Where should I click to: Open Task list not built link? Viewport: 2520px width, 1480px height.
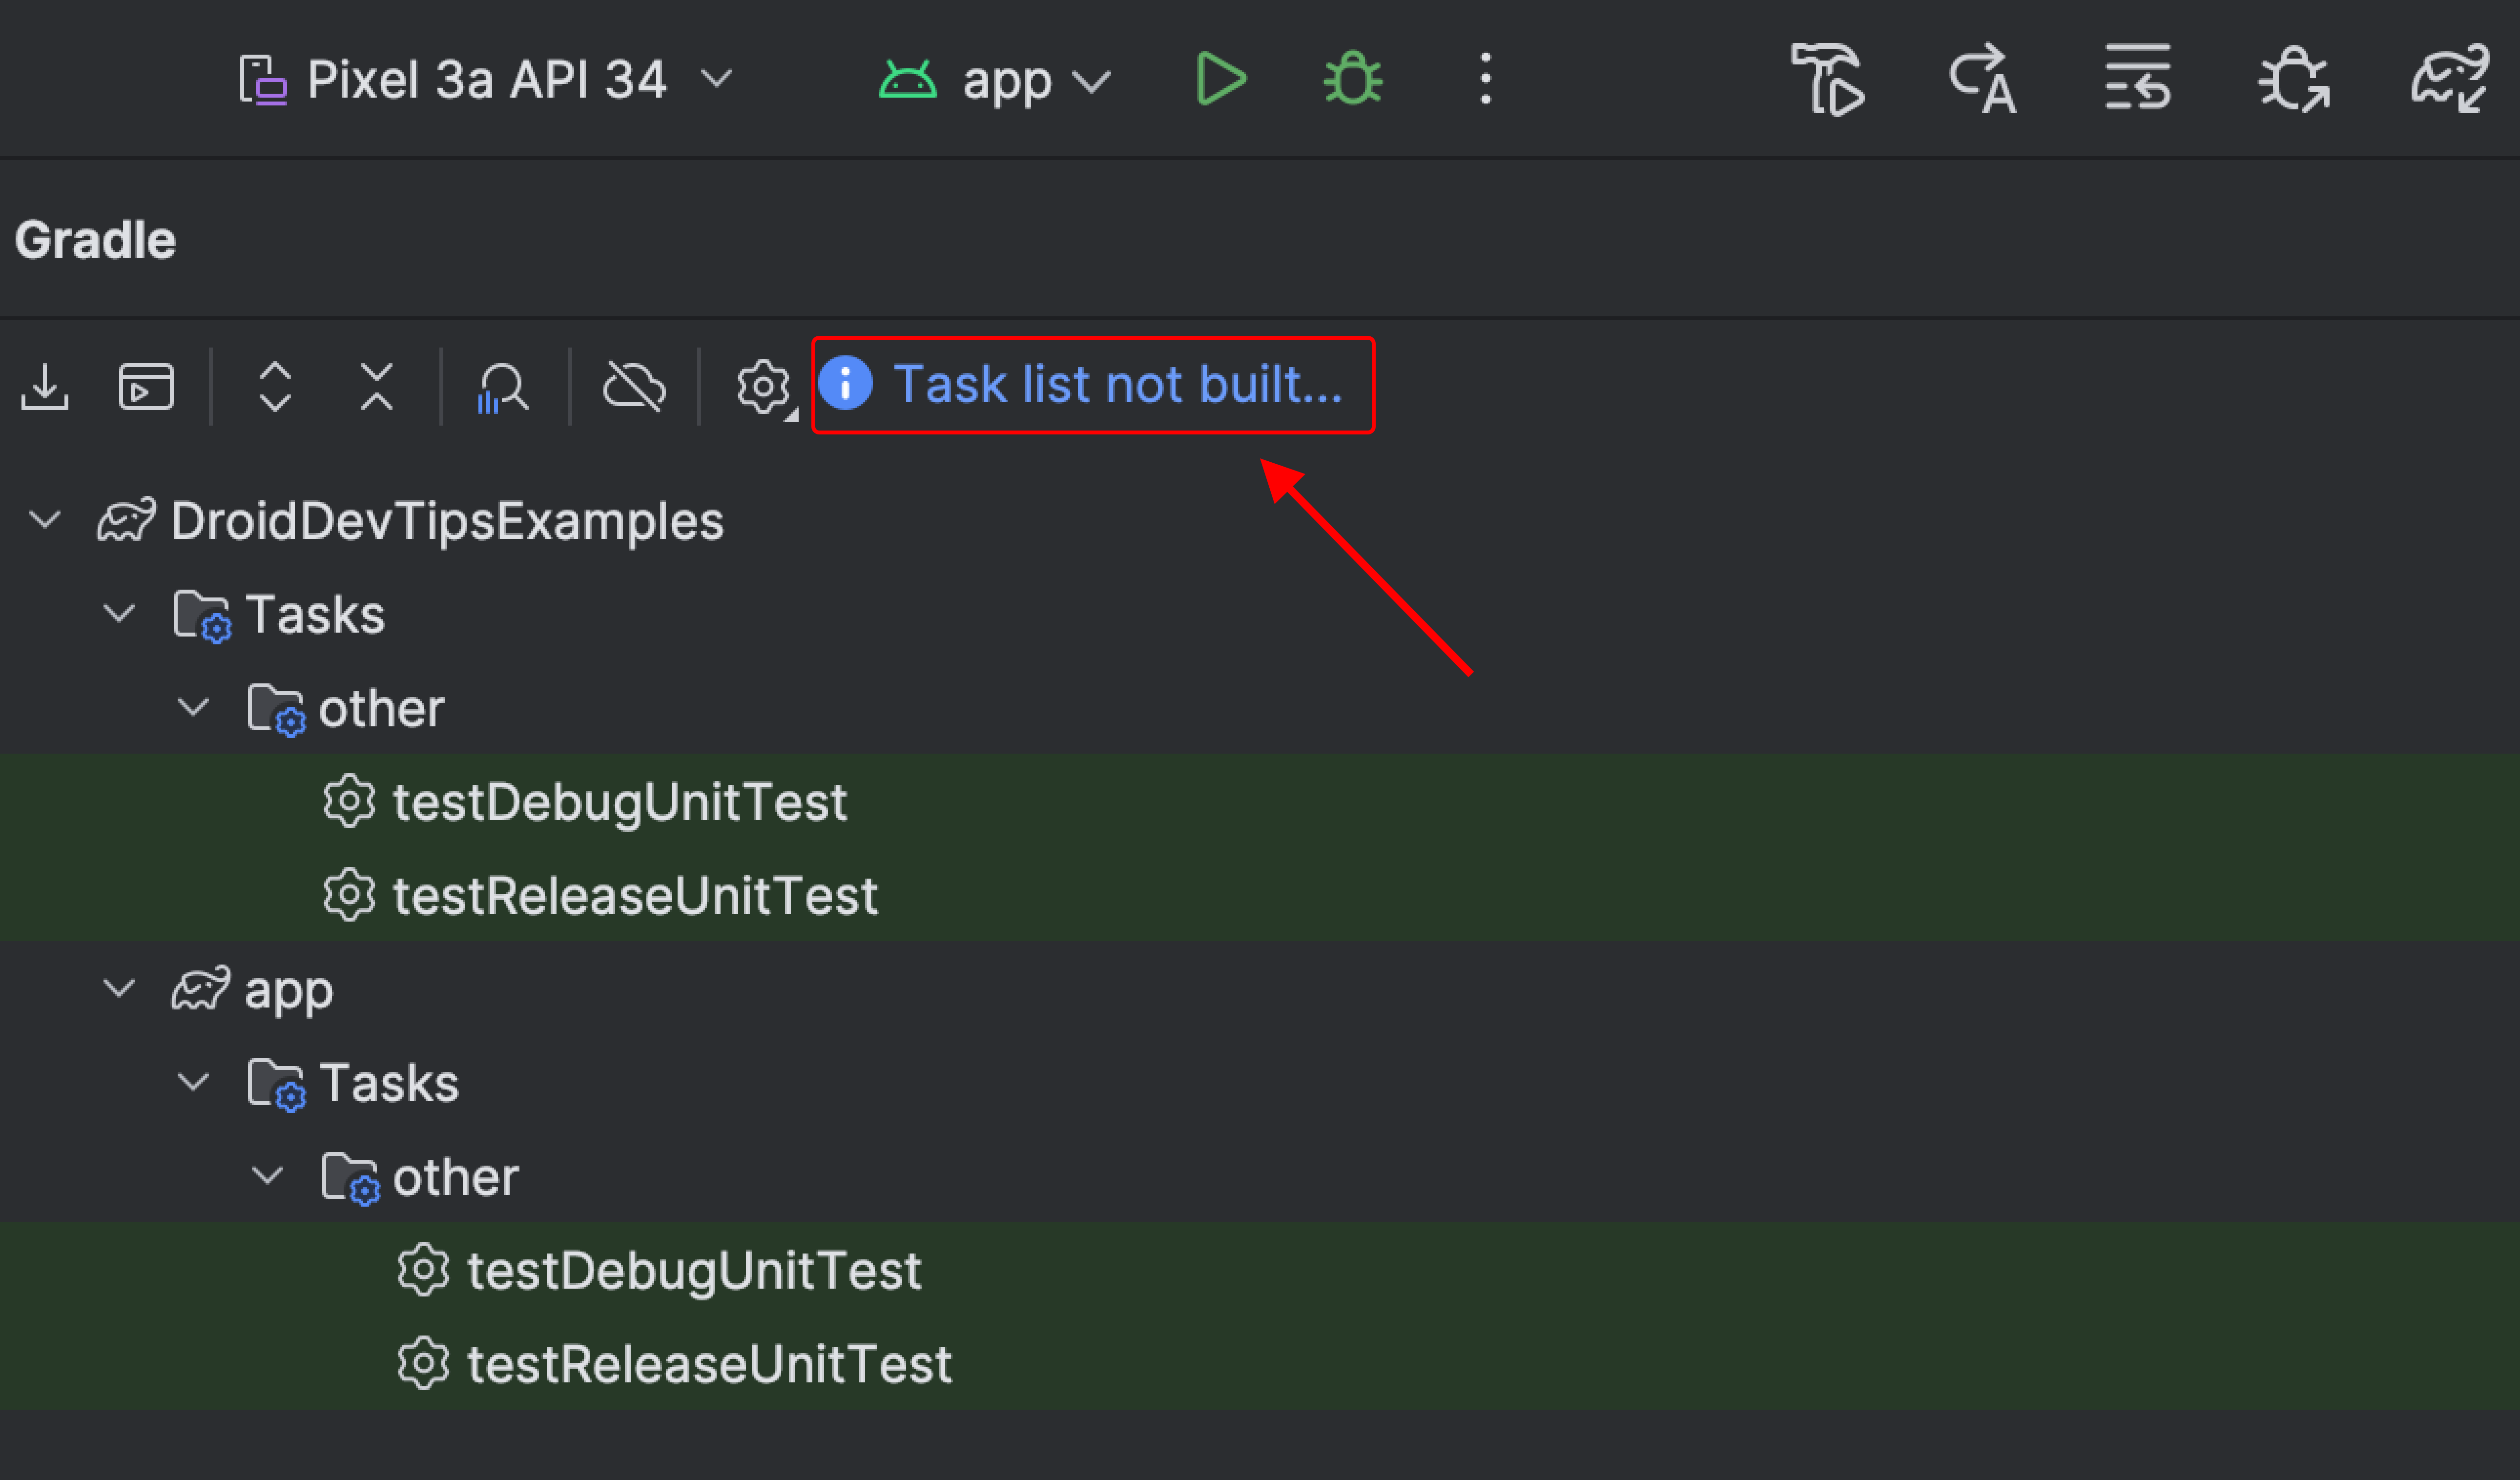click(1117, 384)
